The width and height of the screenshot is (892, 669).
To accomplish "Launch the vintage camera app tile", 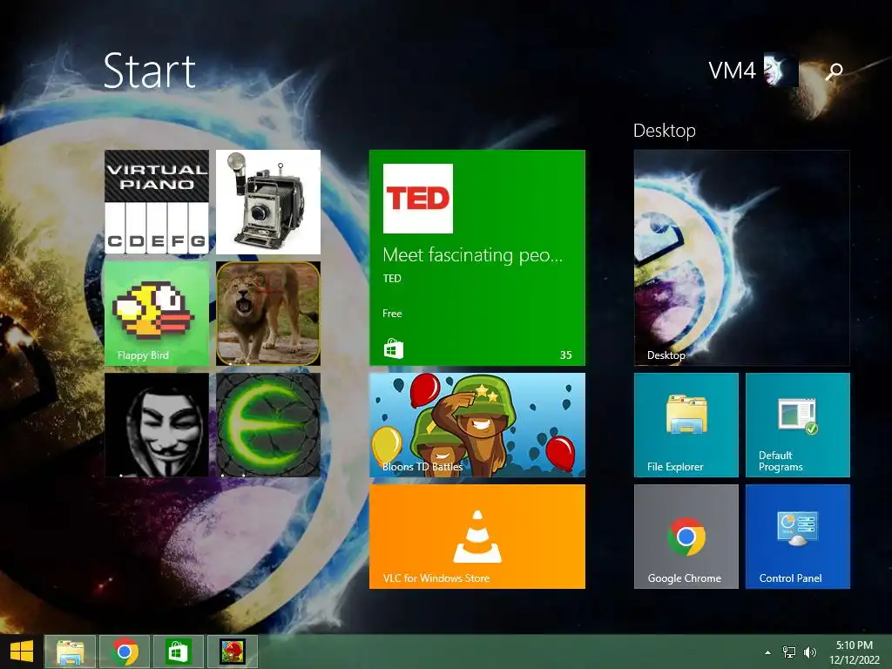I will click(x=268, y=202).
